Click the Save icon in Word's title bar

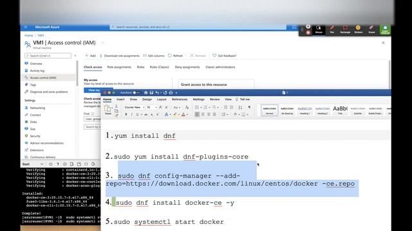pos(151,92)
